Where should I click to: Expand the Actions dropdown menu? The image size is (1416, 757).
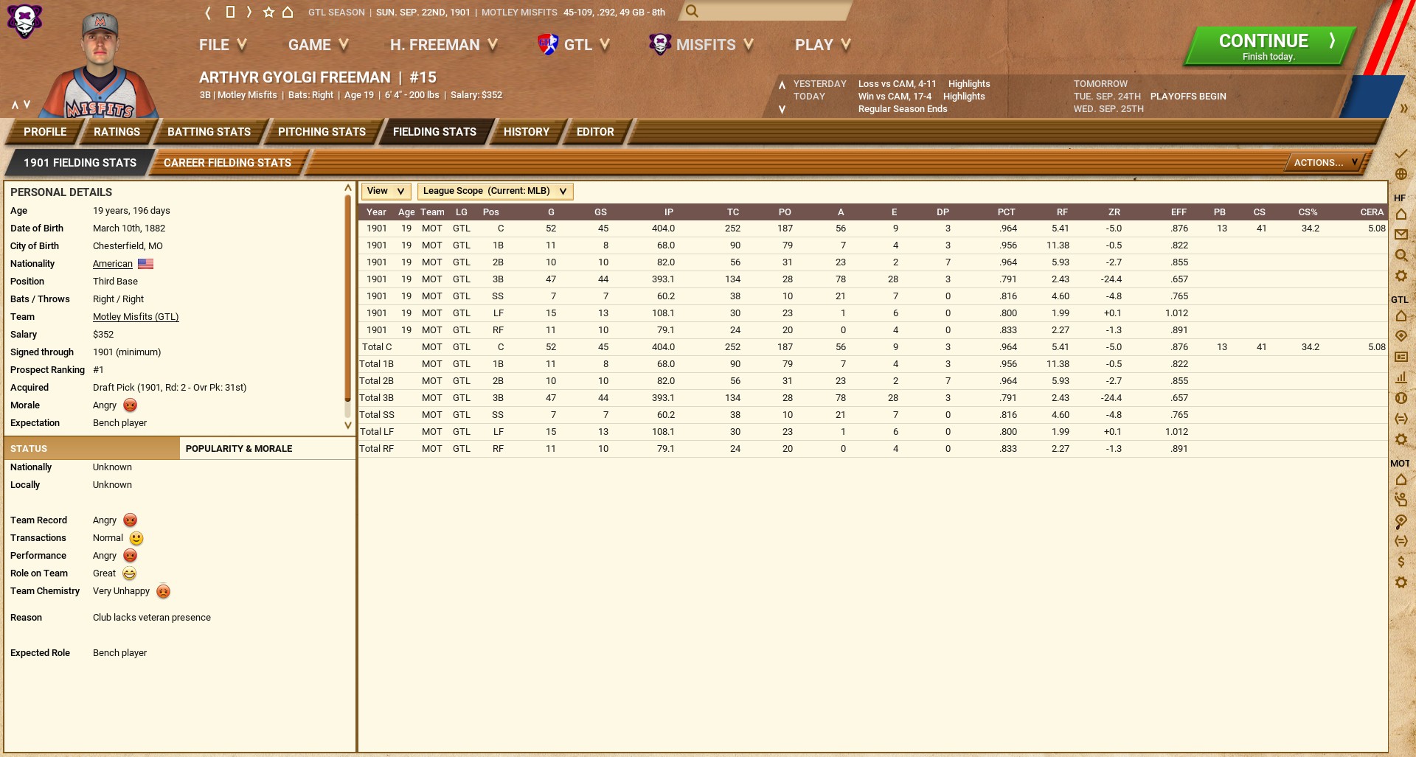tap(1325, 163)
